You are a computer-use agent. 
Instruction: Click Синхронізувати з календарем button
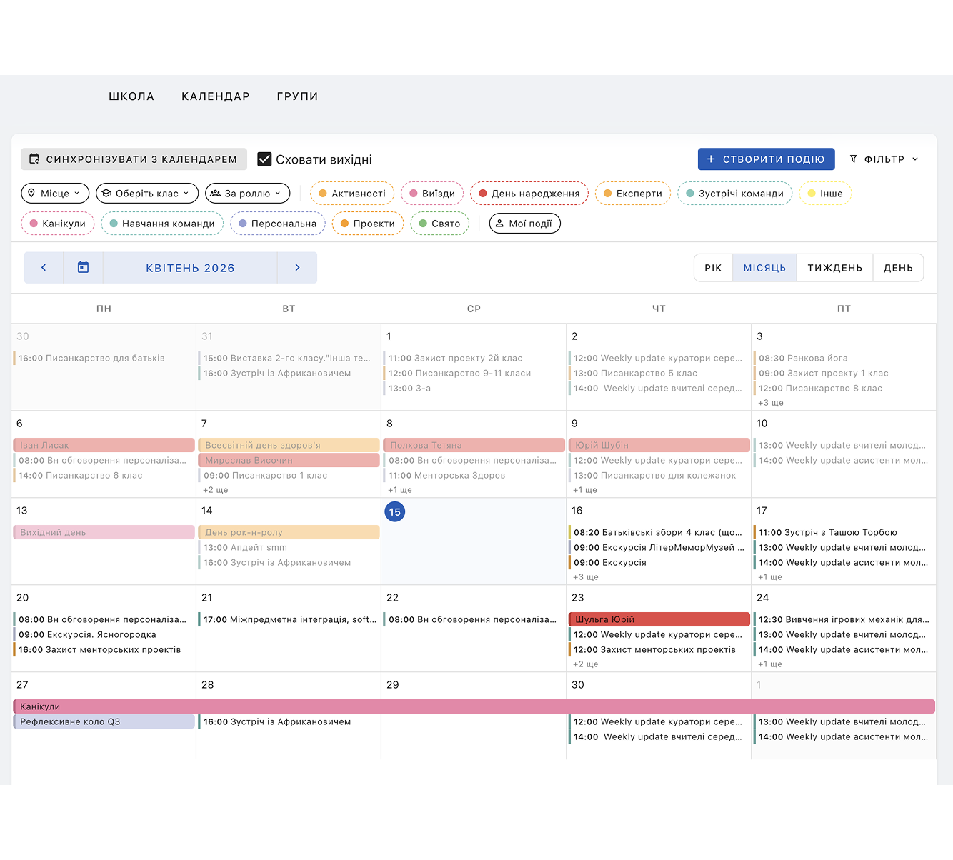click(x=134, y=159)
